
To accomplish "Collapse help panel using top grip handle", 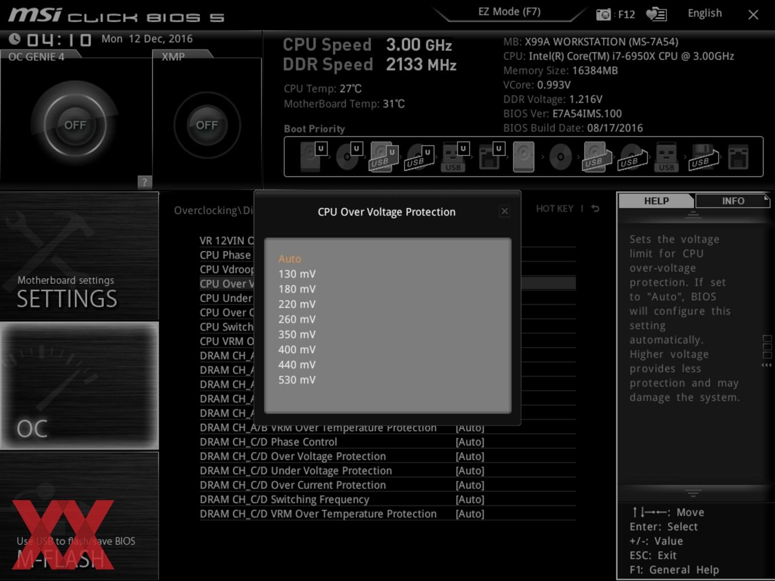I will click(693, 215).
